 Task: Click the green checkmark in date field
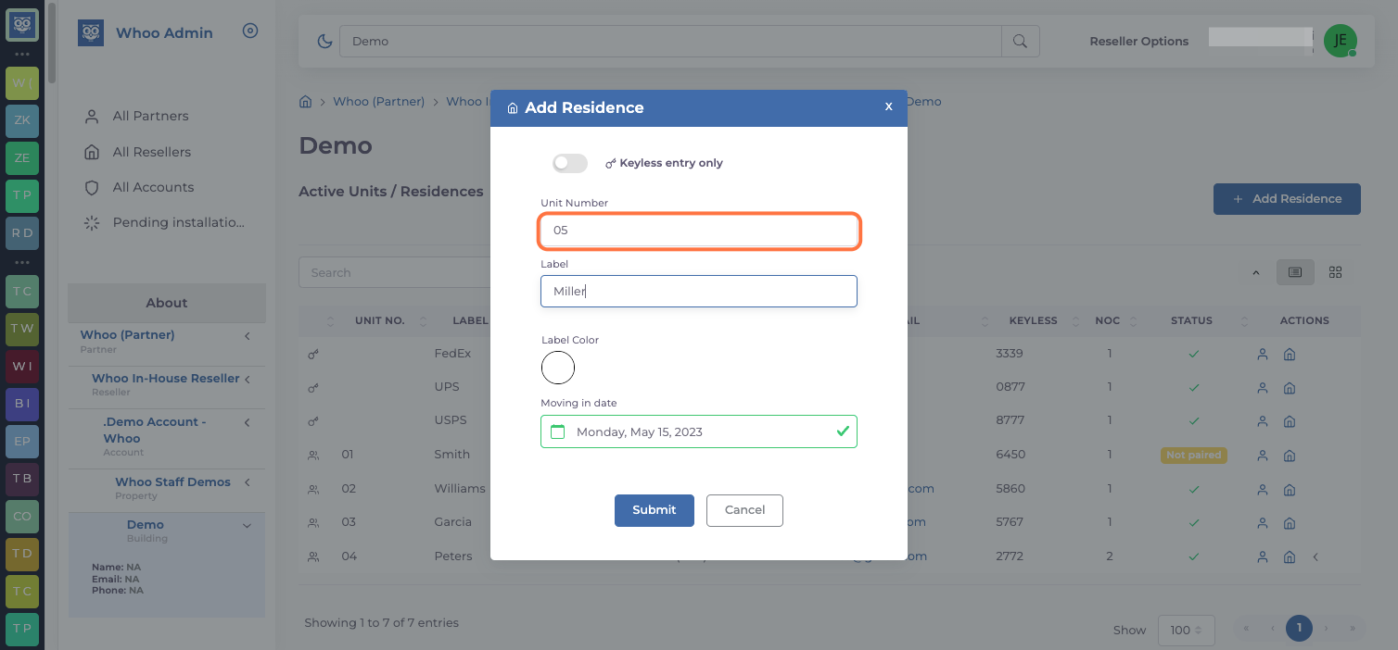pos(843,431)
